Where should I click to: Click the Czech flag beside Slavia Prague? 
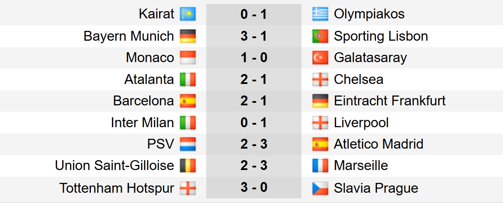tap(320, 188)
